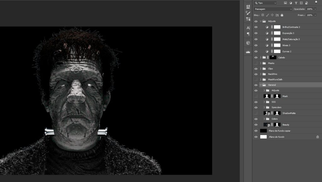Open the 3D panel cube icon
Viewport: 322px width, 182px height.
(x=248, y=43)
